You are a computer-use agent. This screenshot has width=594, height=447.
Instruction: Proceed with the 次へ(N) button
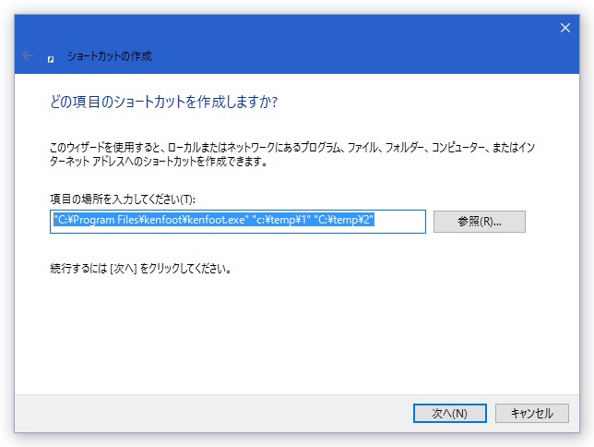(450, 413)
